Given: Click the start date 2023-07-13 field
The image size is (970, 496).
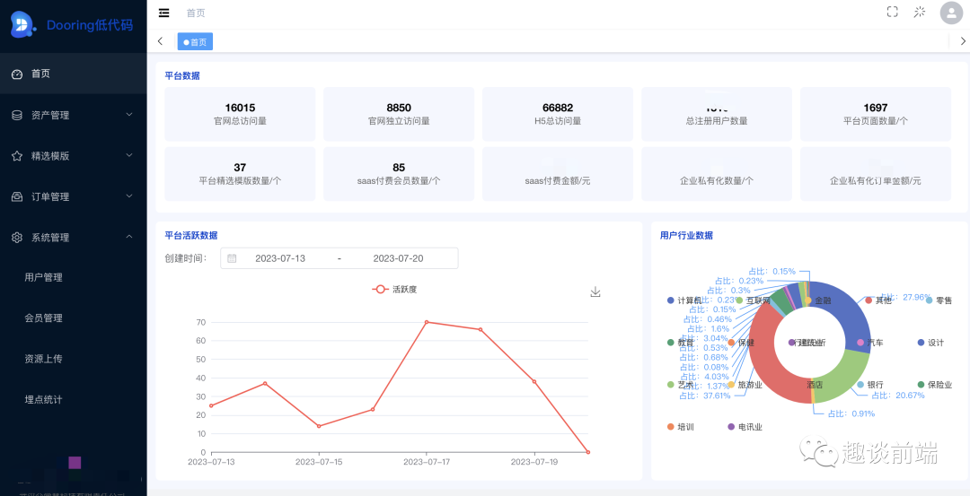Looking at the screenshot, I should pos(280,258).
